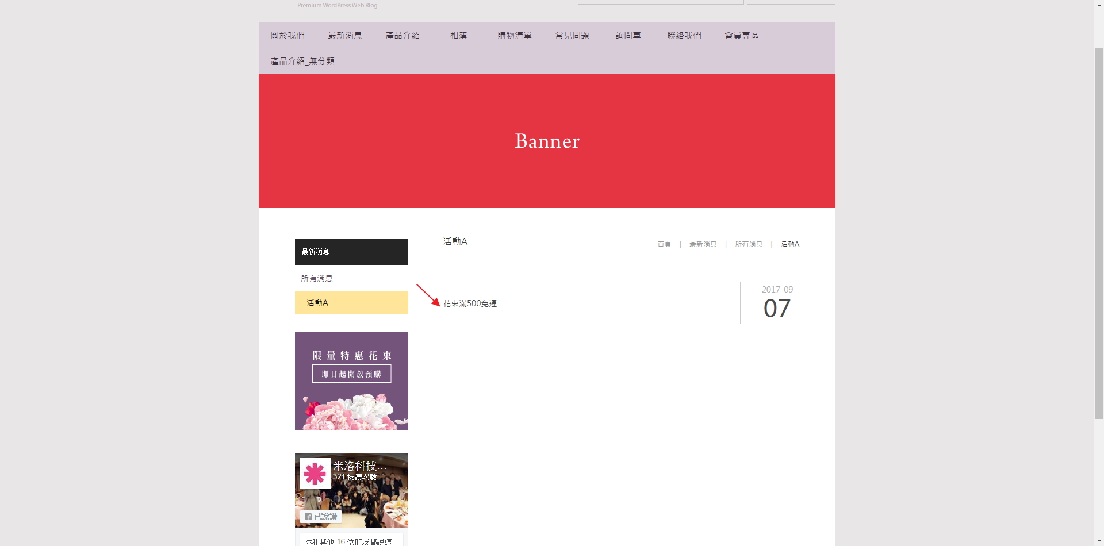This screenshot has height=546, width=1104.
Task: Click the page vertical scrollbar thumb
Action: (x=1099, y=230)
